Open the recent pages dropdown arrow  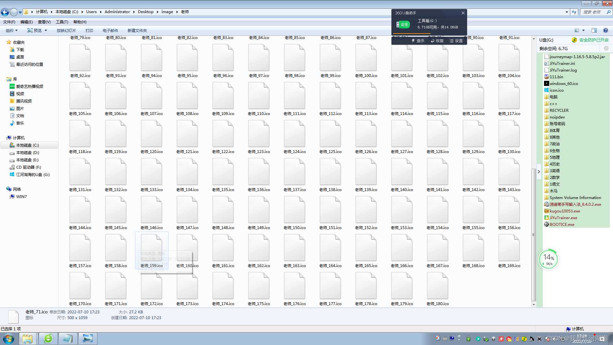20,12
